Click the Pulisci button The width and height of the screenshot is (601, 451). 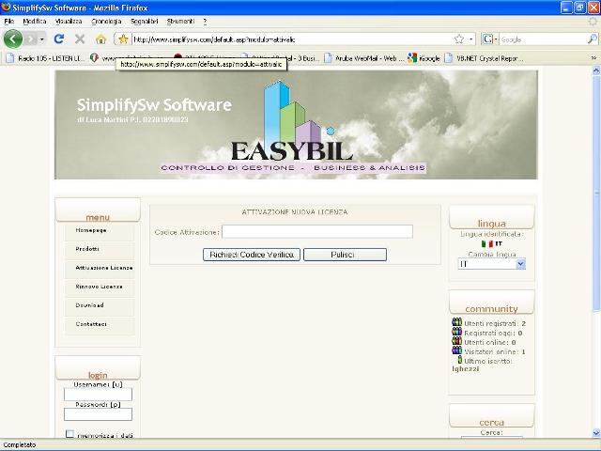345,255
